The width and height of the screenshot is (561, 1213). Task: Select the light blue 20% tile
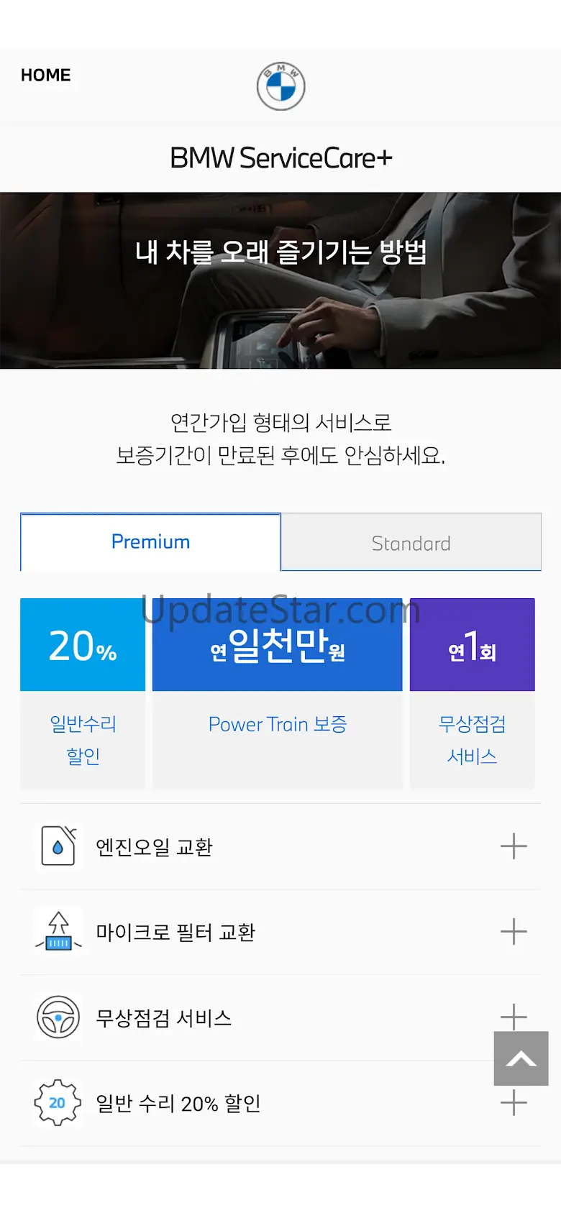click(83, 645)
